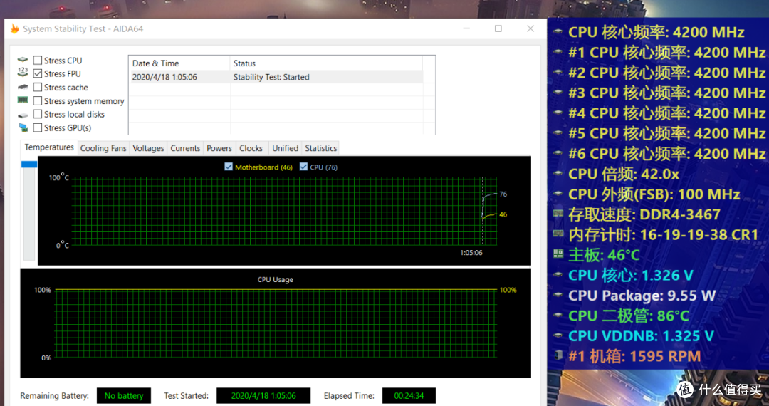Click the memory icon beside 存取速度 DDR4-3467
The height and width of the screenshot is (406, 769).
(x=558, y=214)
